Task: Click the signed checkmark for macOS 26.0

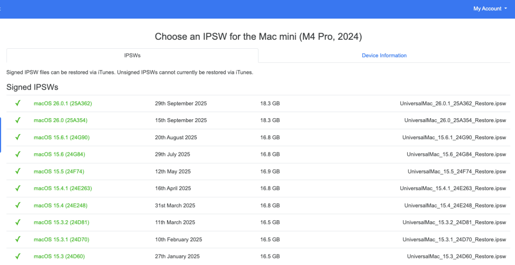Action: coord(18,121)
